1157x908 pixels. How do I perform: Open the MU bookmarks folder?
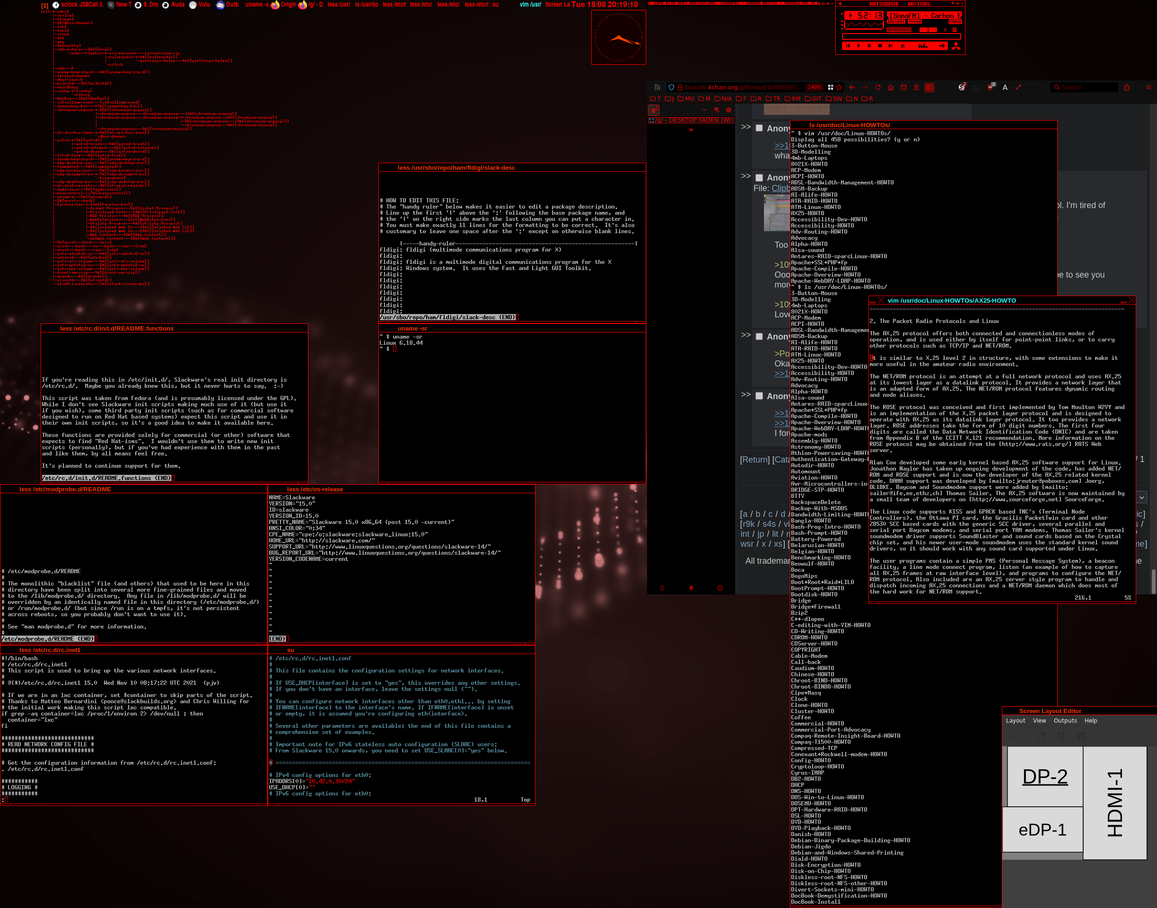686,98
